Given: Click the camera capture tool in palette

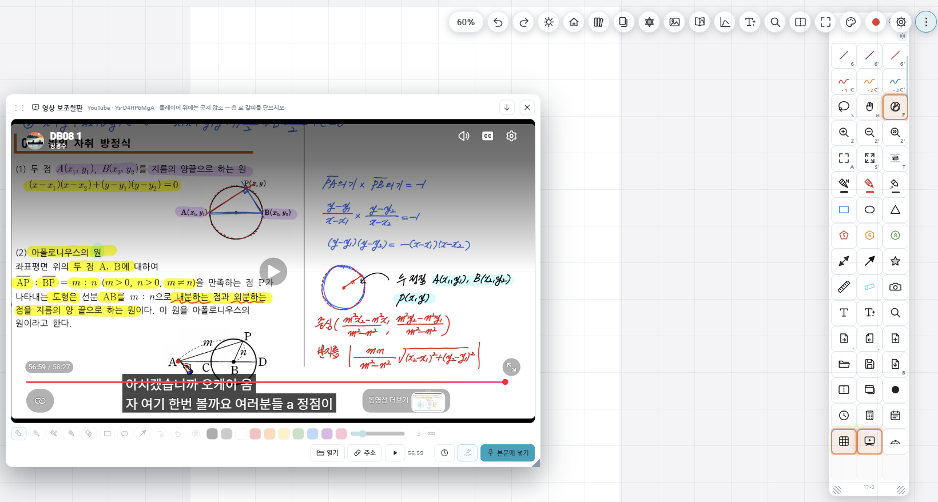Looking at the screenshot, I should pos(895,287).
